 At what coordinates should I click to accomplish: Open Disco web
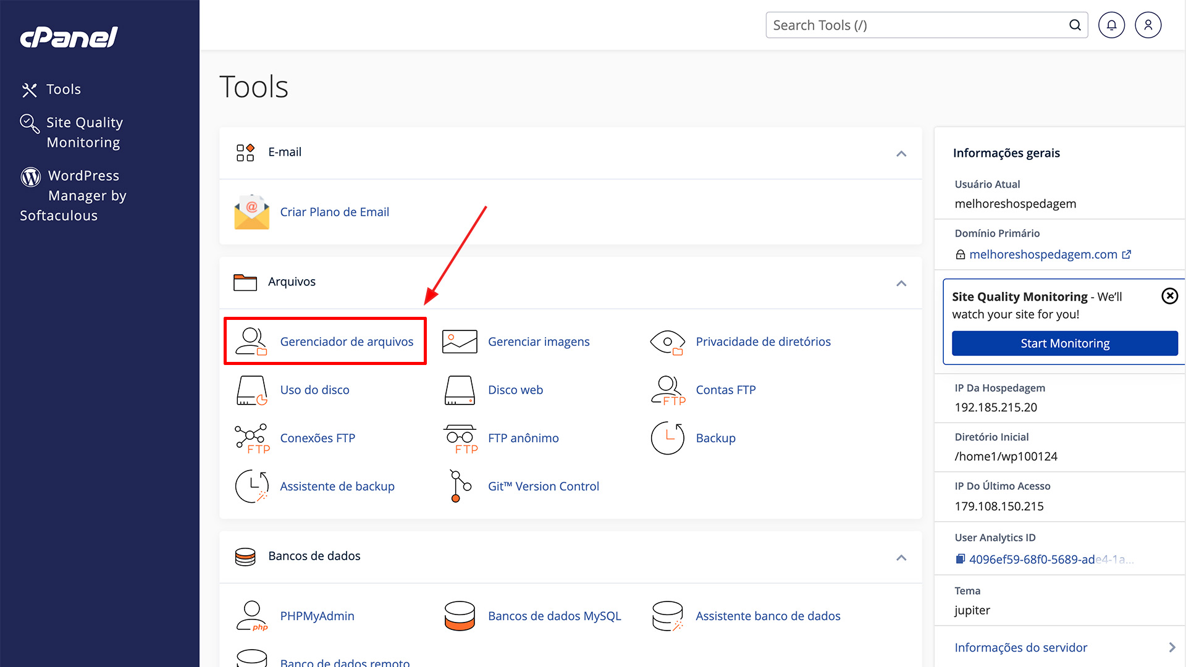(x=515, y=390)
